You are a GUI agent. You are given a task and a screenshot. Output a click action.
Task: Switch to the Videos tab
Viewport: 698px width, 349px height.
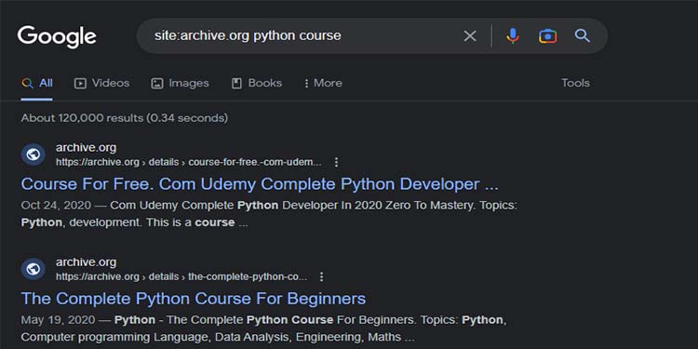[x=102, y=83]
